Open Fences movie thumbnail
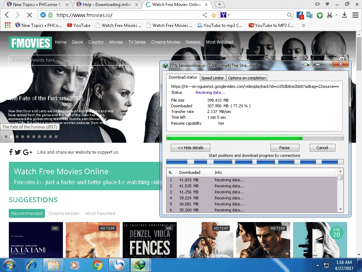The height and width of the screenshot is (272, 362). pos(150,240)
